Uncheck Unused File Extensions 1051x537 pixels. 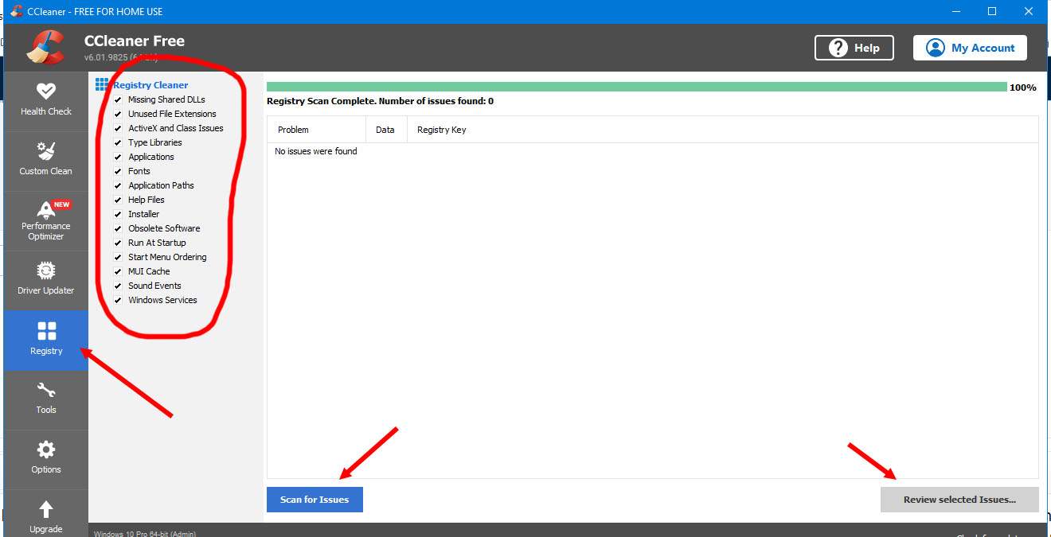click(118, 114)
